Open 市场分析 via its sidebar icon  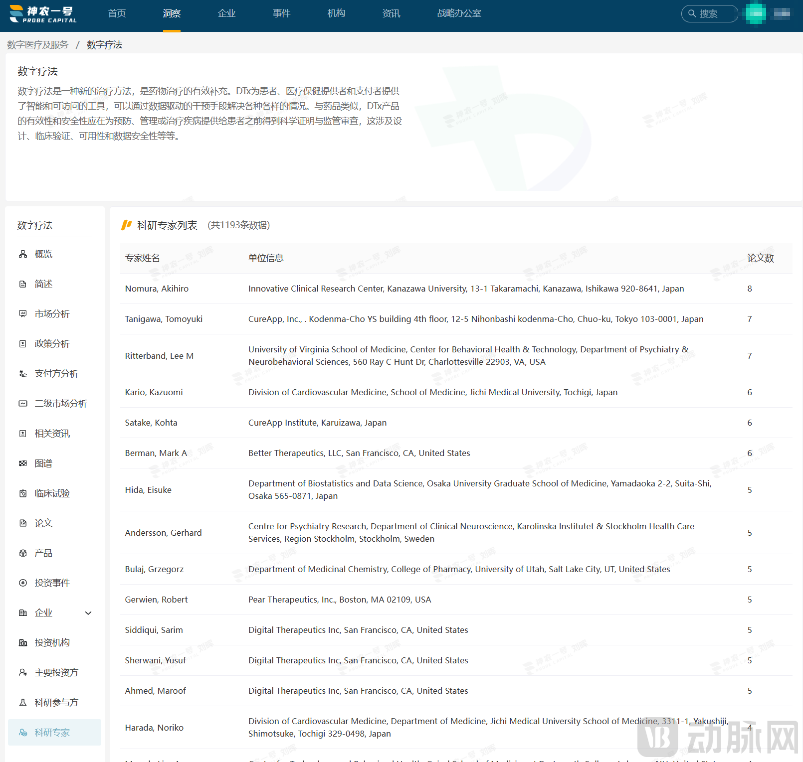23,314
